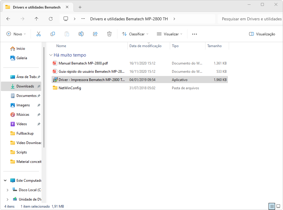283x210 pixels.
Task: Click chevron after breadcrumb folder name
Action: tap(174, 19)
